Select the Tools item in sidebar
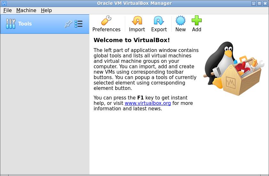This screenshot has width=269, height=176. pyautogui.click(x=45, y=24)
